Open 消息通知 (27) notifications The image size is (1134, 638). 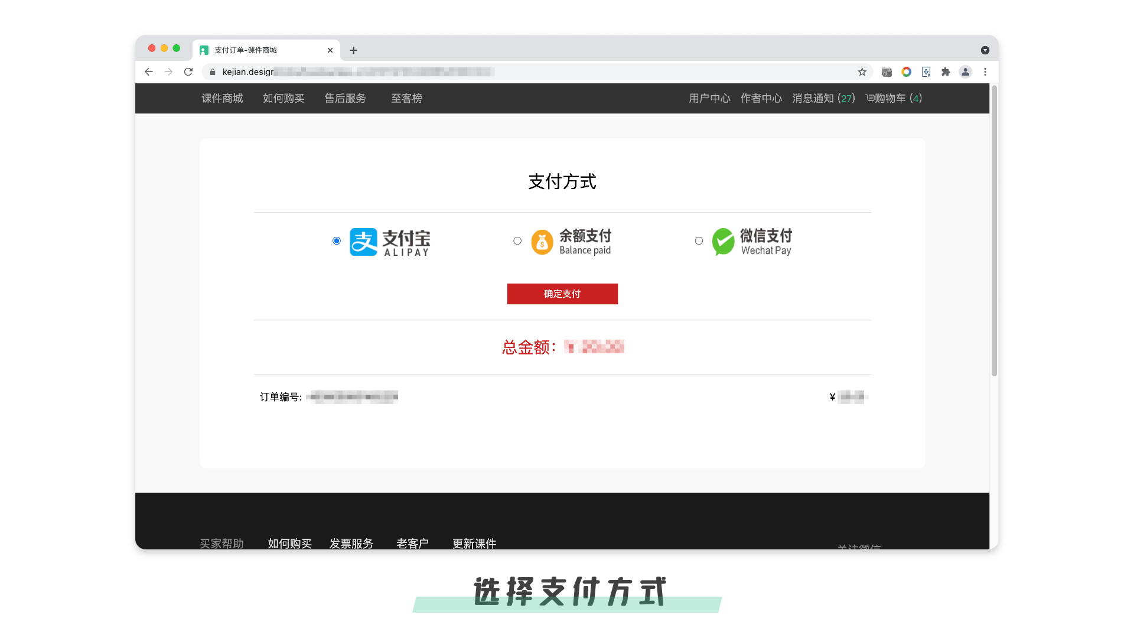[823, 98]
